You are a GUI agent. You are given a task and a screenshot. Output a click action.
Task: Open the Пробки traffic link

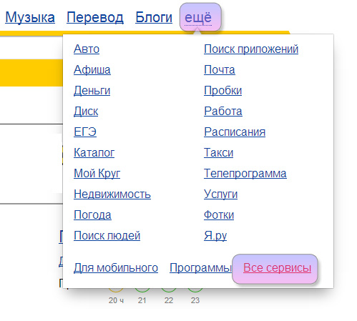[222, 91]
